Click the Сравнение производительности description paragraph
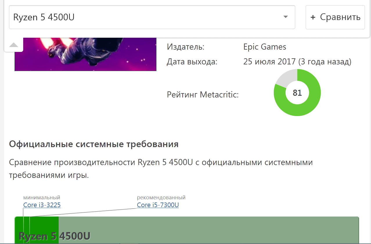Image resolution: width=371 pixels, height=244 pixels. (161, 169)
